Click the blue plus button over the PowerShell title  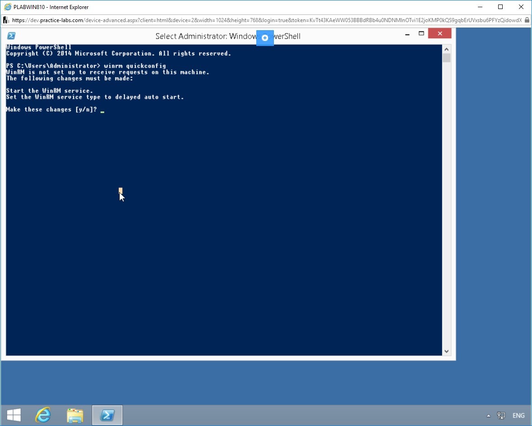265,37
